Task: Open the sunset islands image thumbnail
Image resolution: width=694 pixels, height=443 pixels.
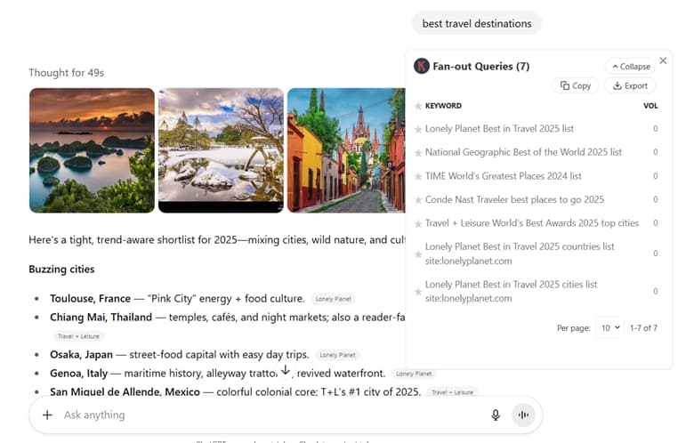Action: [x=92, y=150]
